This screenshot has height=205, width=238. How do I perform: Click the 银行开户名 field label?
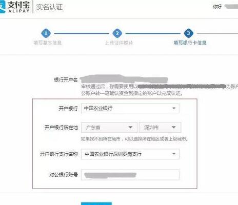click(x=66, y=80)
